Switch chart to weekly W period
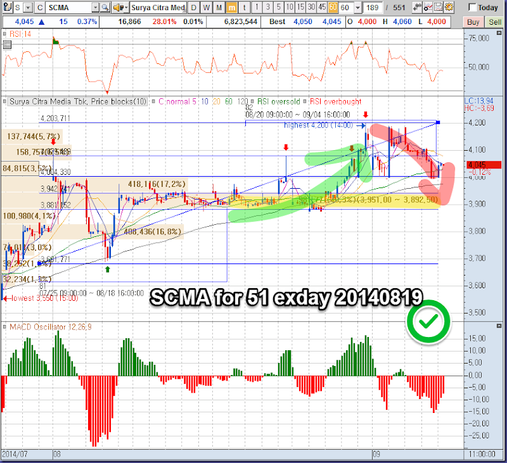This screenshot has height=463, width=507. pos(207,8)
